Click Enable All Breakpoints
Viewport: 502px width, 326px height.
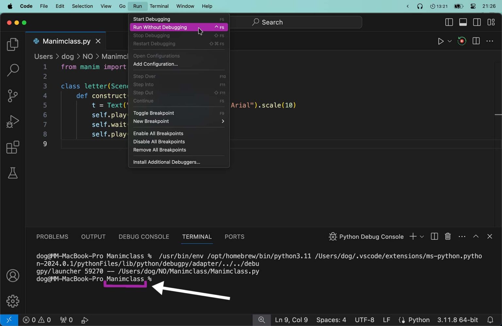click(x=158, y=133)
